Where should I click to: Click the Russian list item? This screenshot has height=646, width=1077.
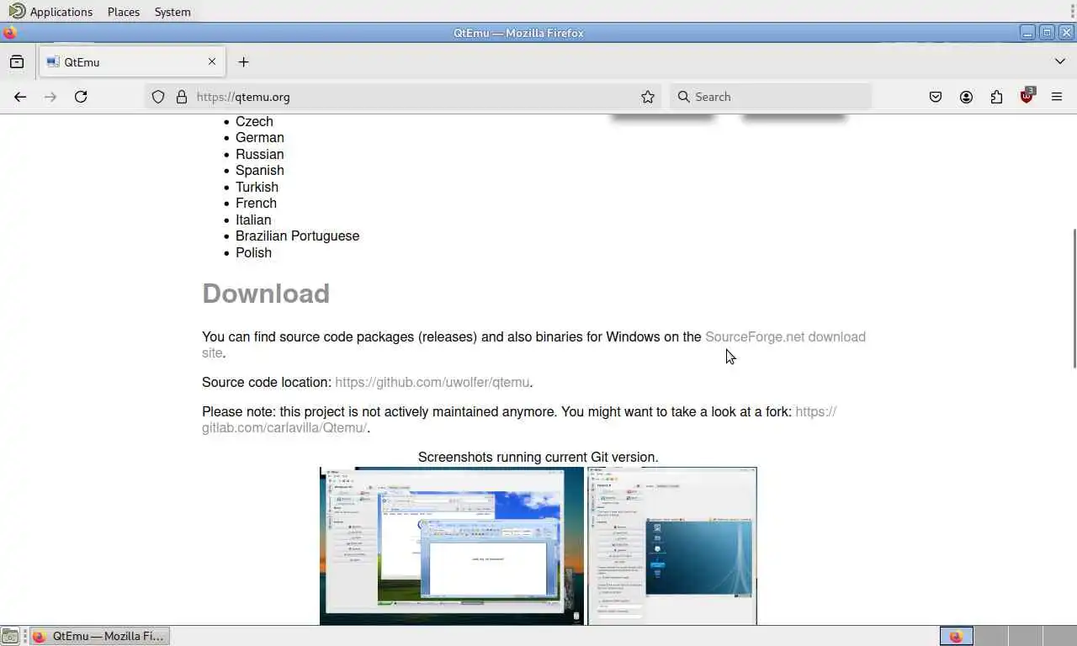point(260,154)
